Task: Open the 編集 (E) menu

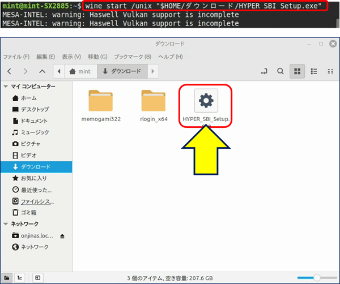Action: click(x=45, y=57)
